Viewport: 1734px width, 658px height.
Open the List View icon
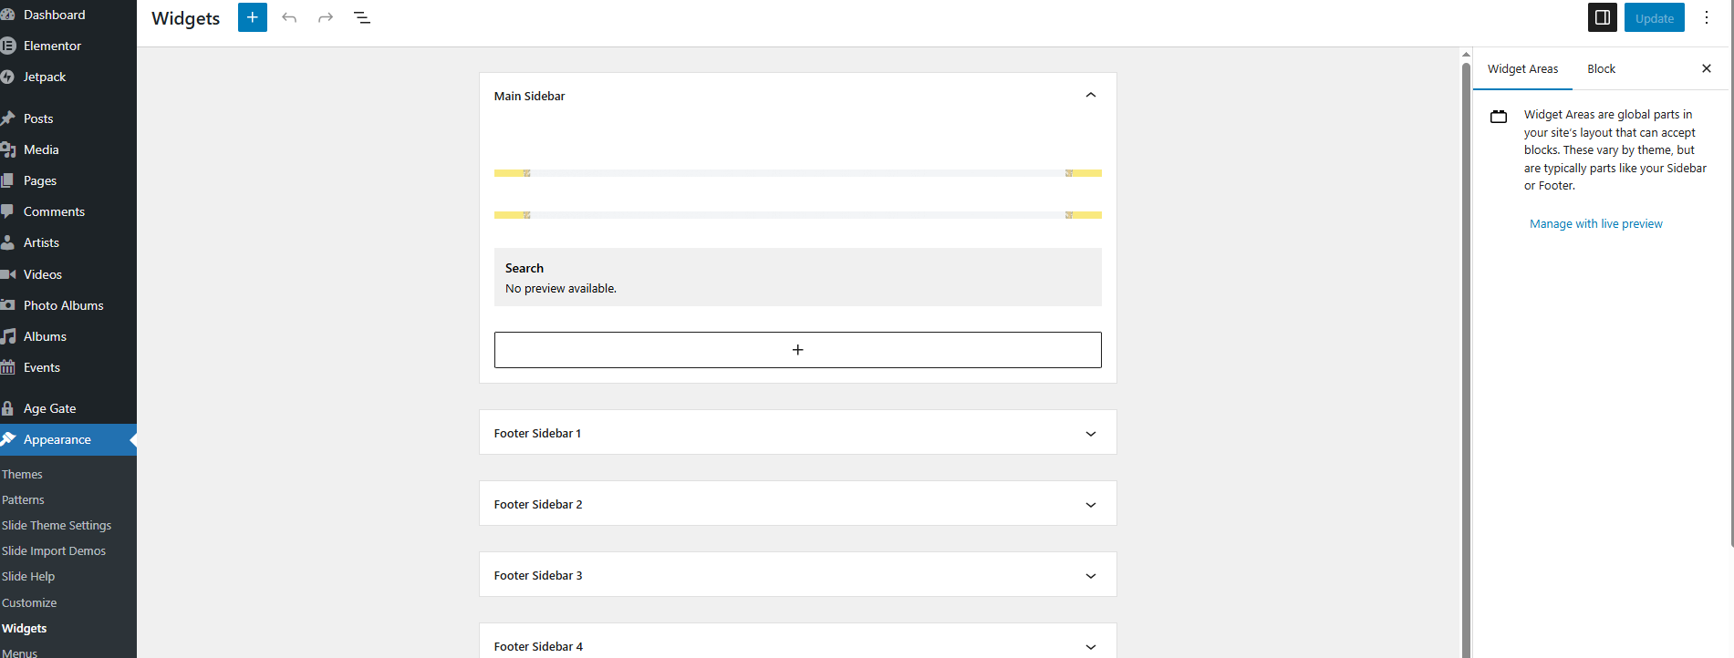coord(362,17)
